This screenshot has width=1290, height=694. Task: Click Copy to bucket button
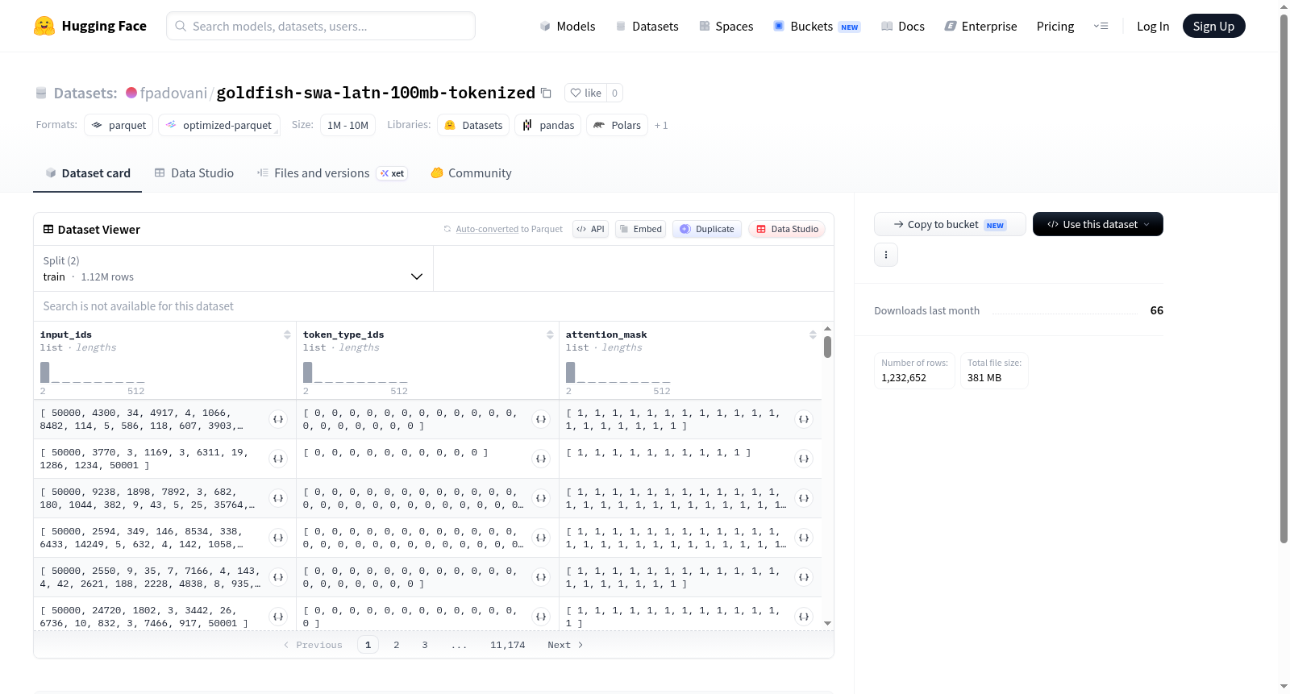(950, 224)
